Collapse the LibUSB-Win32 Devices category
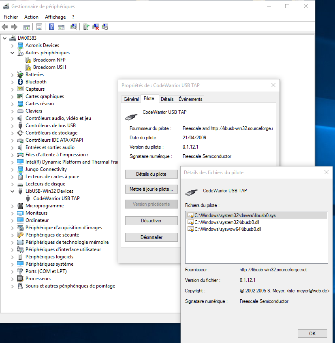 point(13,191)
